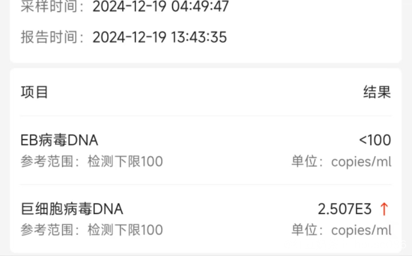The width and height of the screenshot is (412, 256).
Task: Click the reference range under 巨细胞病毒DNA
Action: click(x=91, y=230)
